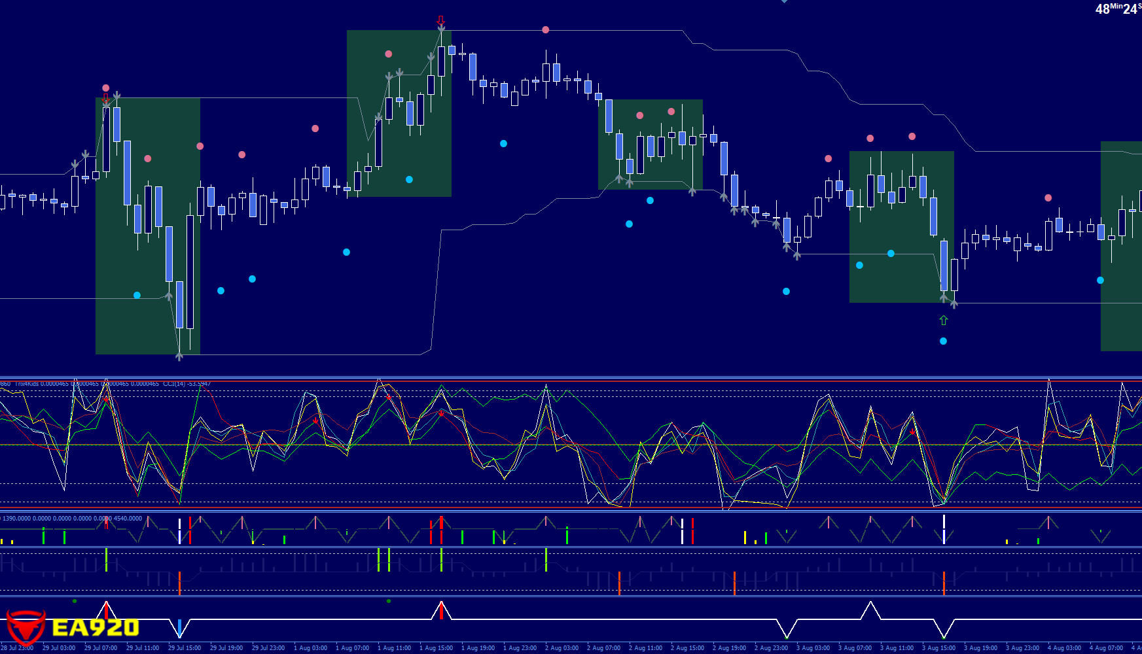The height and width of the screenshot is (654, 1142).
Task: Click the candle countdown timer in the corner
Action: tap(1118, 9)
